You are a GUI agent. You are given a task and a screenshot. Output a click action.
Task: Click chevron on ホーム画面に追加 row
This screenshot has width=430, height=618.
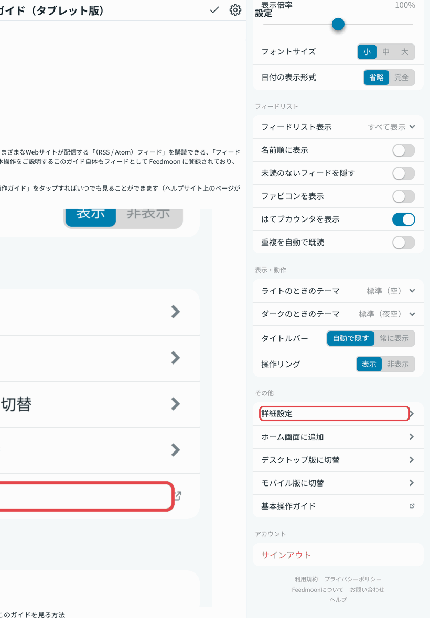412,437
